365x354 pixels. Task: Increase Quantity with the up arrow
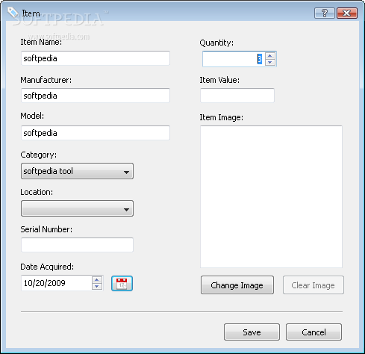pyautogui.click(x=270, y=55)
